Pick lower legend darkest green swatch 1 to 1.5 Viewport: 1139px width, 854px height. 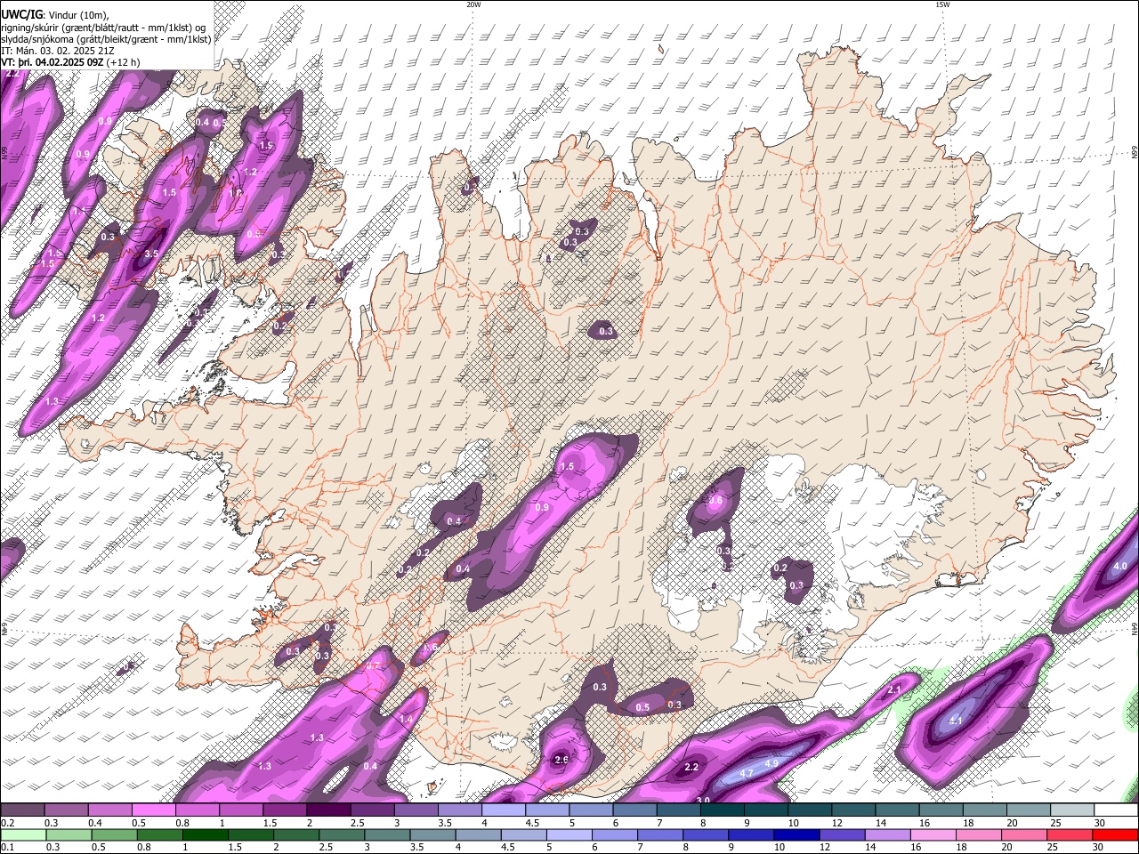205,834
